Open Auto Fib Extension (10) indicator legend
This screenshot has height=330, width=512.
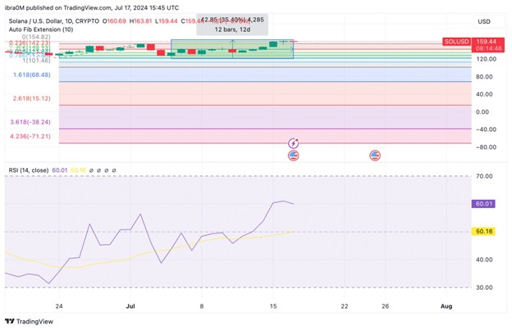(x=41, y=29)
